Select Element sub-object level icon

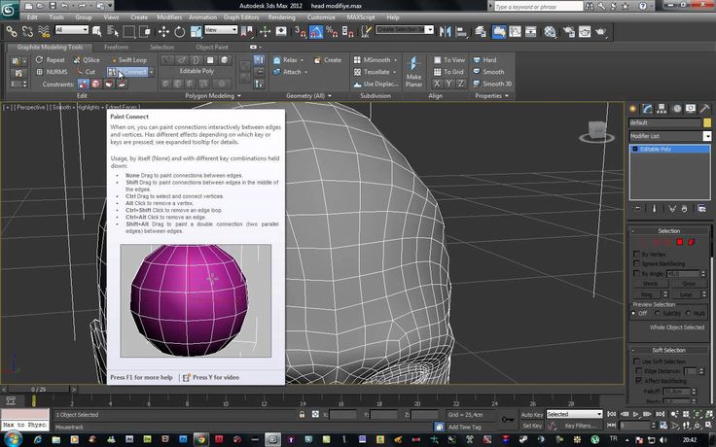click(x=691, y=242)
